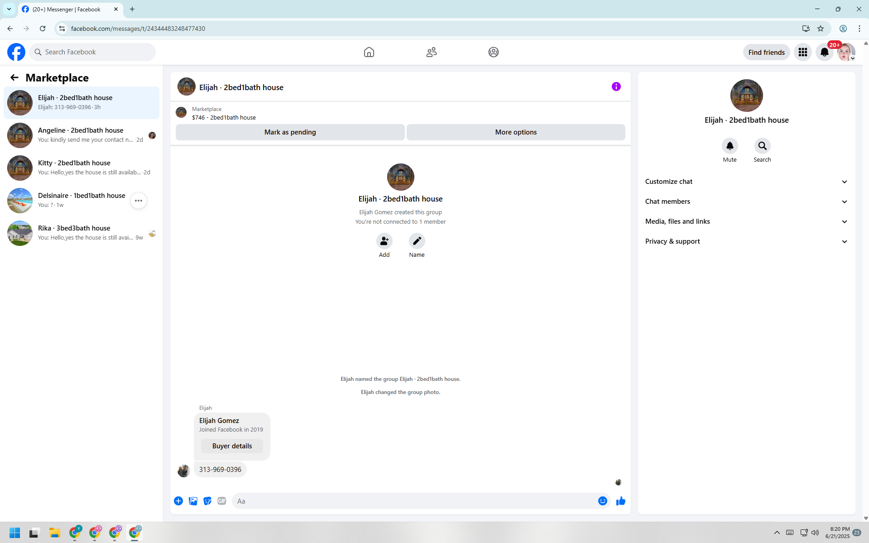Click the Add member icon
This screenshot has height=543, width=869.
[x=384, y=241]
